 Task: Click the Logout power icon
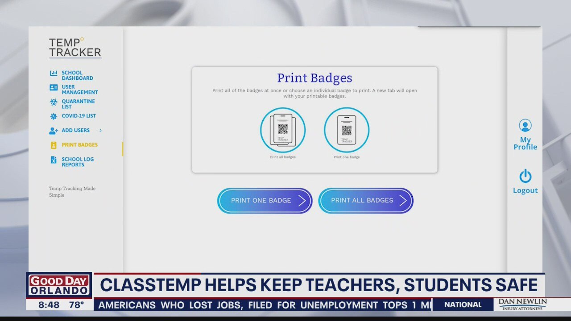[525, 176]
